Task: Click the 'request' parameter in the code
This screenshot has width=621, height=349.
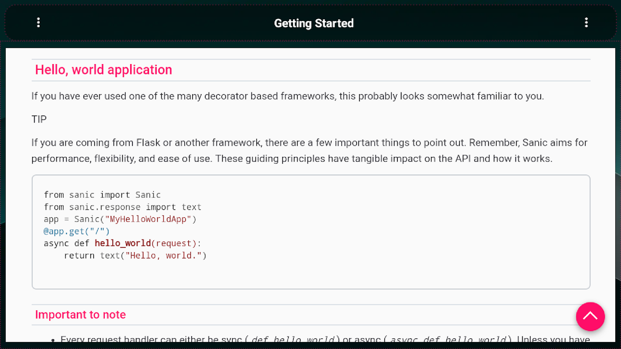Action: click(176, 243)
